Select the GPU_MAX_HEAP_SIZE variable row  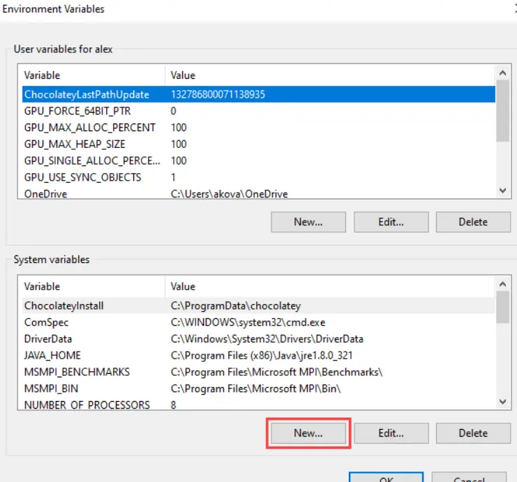(x=74, y=144)
